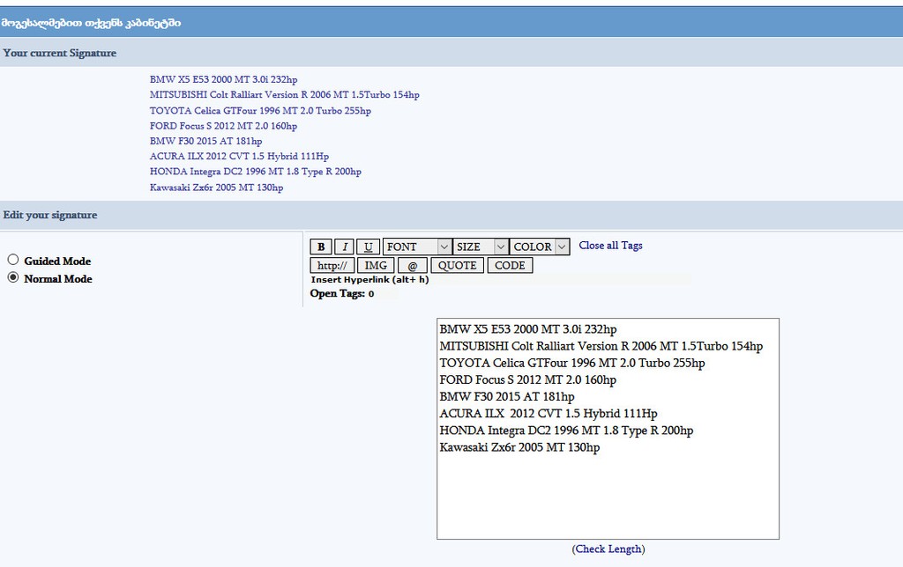Viewport: 903px width, 567px height.
Task: Click the Check Length link
Action: coord(608,549)
